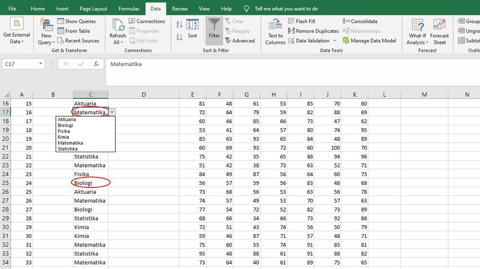
Task: Click the Ungroup outline icon
Action: (x=461, y=31)
